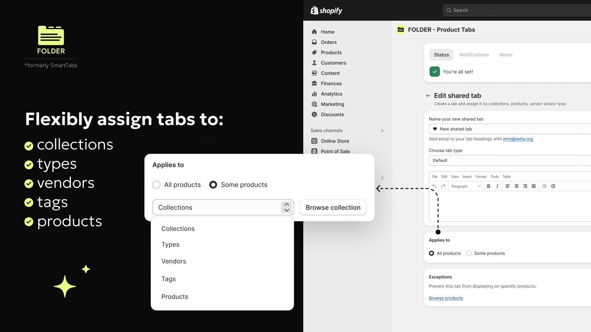Open the editor File menu
This screenshot has height=332, width=591.
[435, 177]
